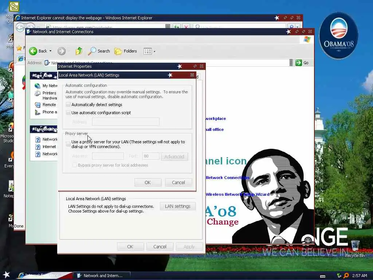The width and height of the screenshot is (373, 280).
Task: Click the Remote Desktop icon
Action: [x=38, y=105]
